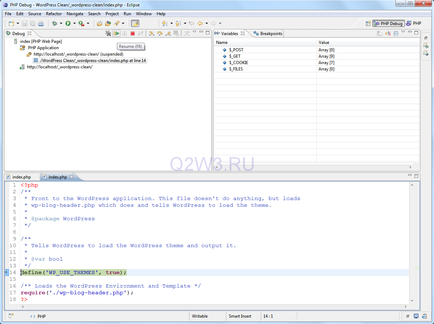Image resolution: width=434 pixels, height=324 pixels.
Task: Click the green bug Debug launch icon
Action: (x=55, y=23)
